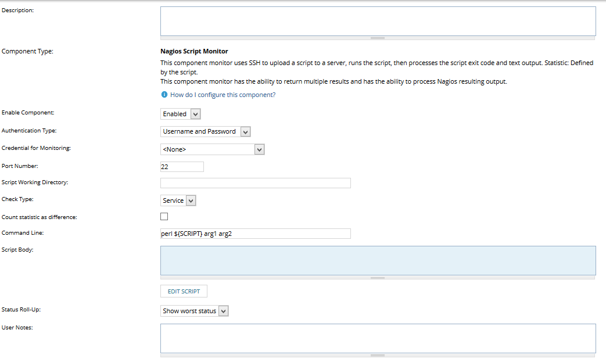
Task: Click the blue info icon beside help link
Action: (x=164, y=95)
